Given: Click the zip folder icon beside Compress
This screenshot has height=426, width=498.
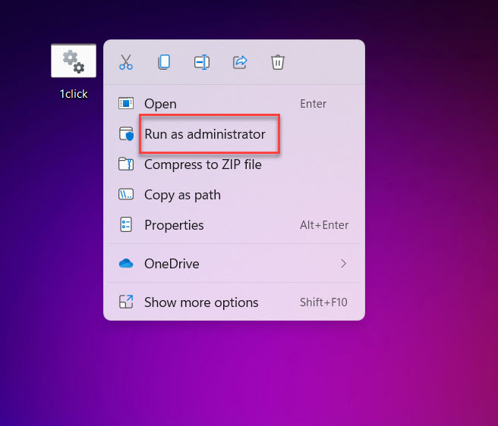Looking at the screenshot, I should [x=126, y=164].
